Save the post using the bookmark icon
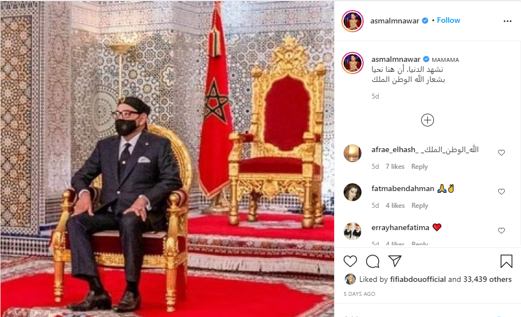 506,261
